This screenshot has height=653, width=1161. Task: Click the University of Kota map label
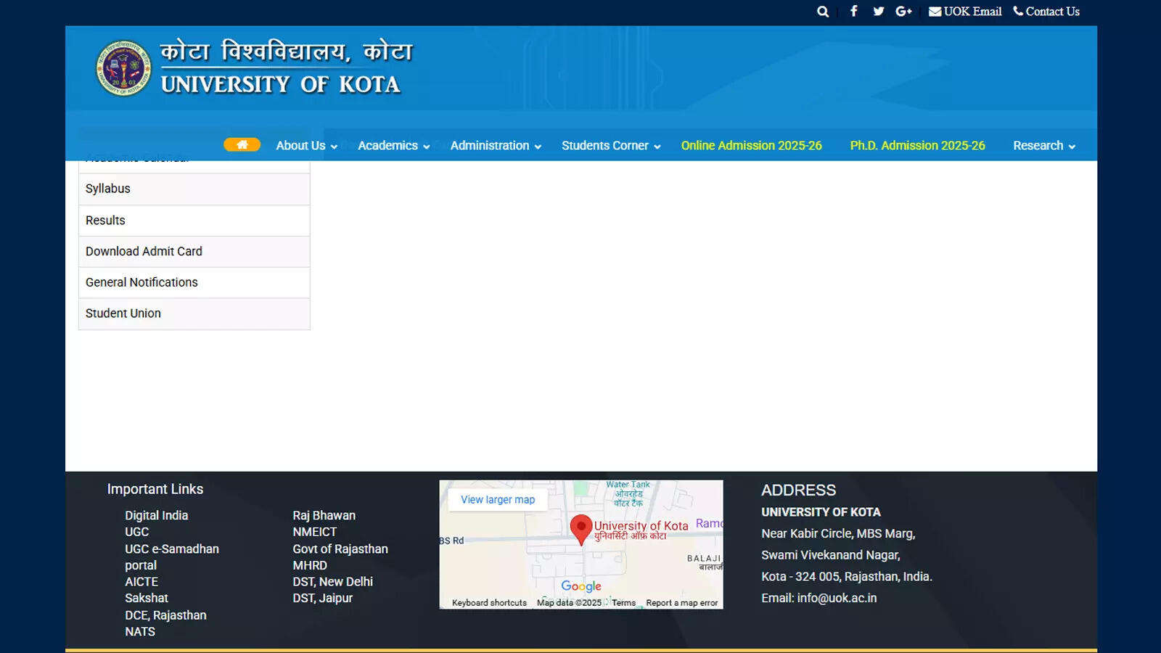click(641, 530)
